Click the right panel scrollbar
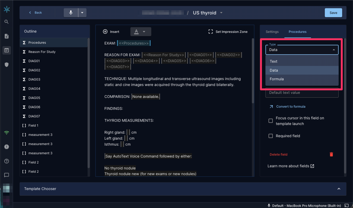 (x=345, y=106)
